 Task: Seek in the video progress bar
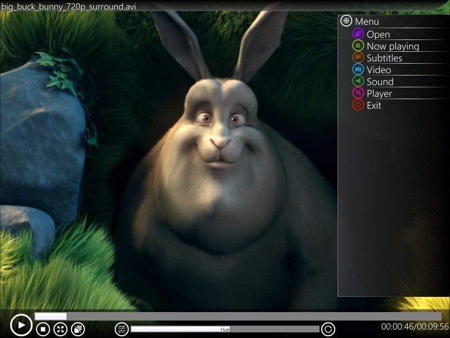point(238,317)
